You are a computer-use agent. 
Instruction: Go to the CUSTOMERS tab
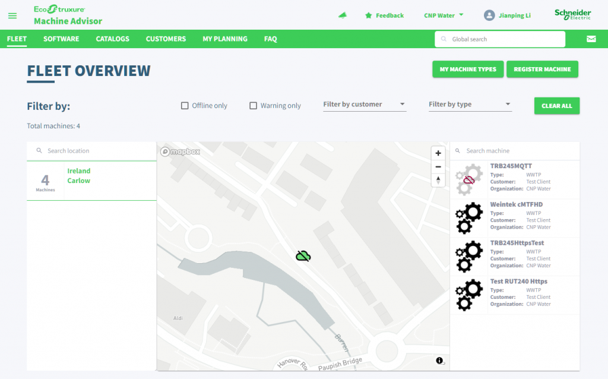coord(166,39)
